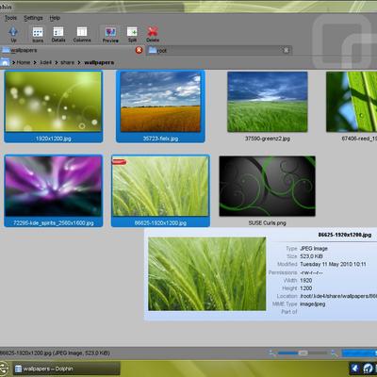The image size is (377, 377).
Task: Click the red deselect mark on 86625 thumbnail
Action: (x=119, y=162)
